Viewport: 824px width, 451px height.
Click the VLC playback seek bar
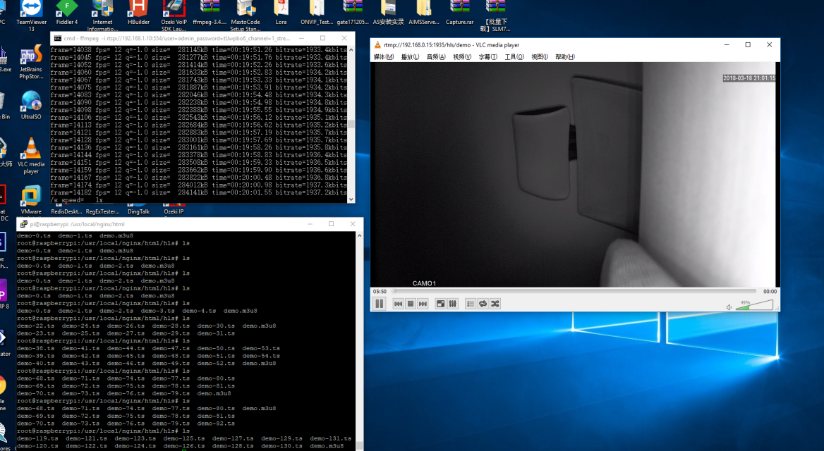[574, 291]
